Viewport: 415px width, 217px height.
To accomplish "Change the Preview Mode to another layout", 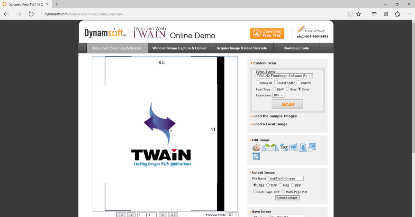I will point(233,215).
